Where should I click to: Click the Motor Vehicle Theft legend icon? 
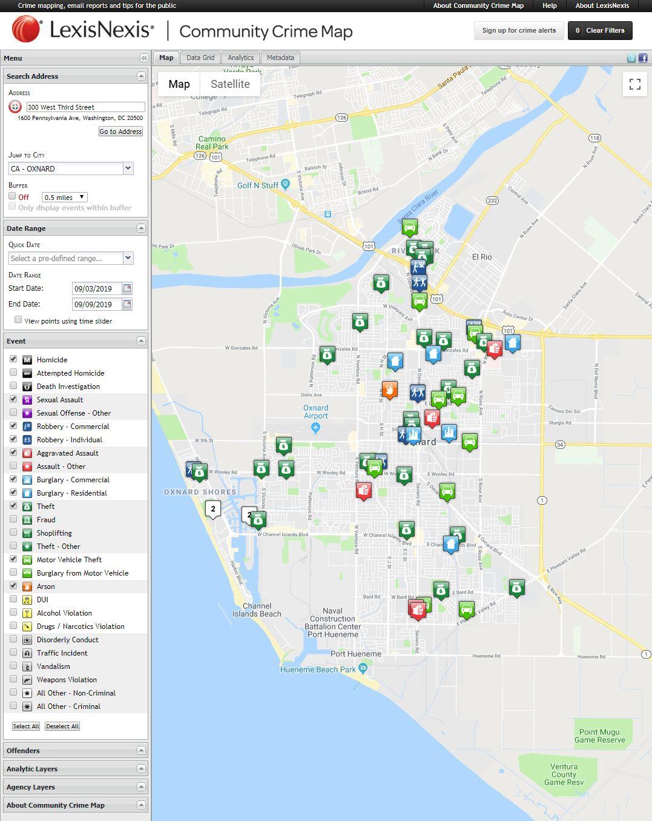(x=27, y=560)
